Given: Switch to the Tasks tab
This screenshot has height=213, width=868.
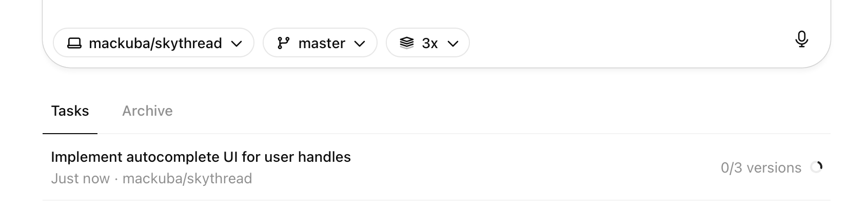Looking at the screenshot, I should pos(70,111).
